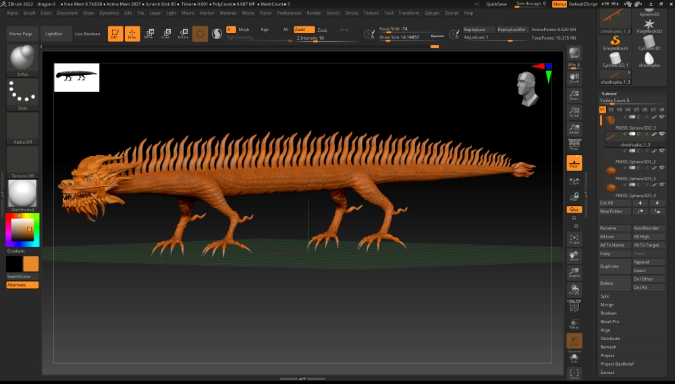Open the Render menu
The image size is (675, 384).
point(314,13)
